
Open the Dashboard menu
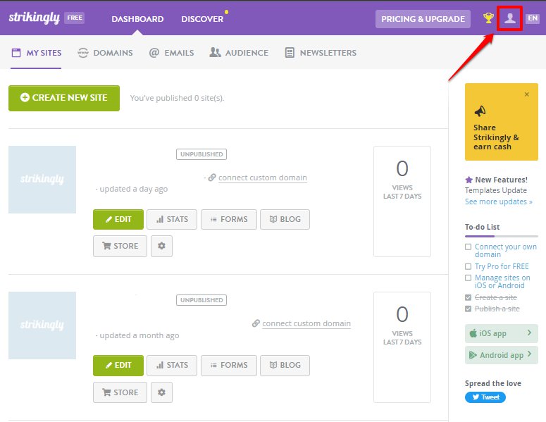(137, 19)
